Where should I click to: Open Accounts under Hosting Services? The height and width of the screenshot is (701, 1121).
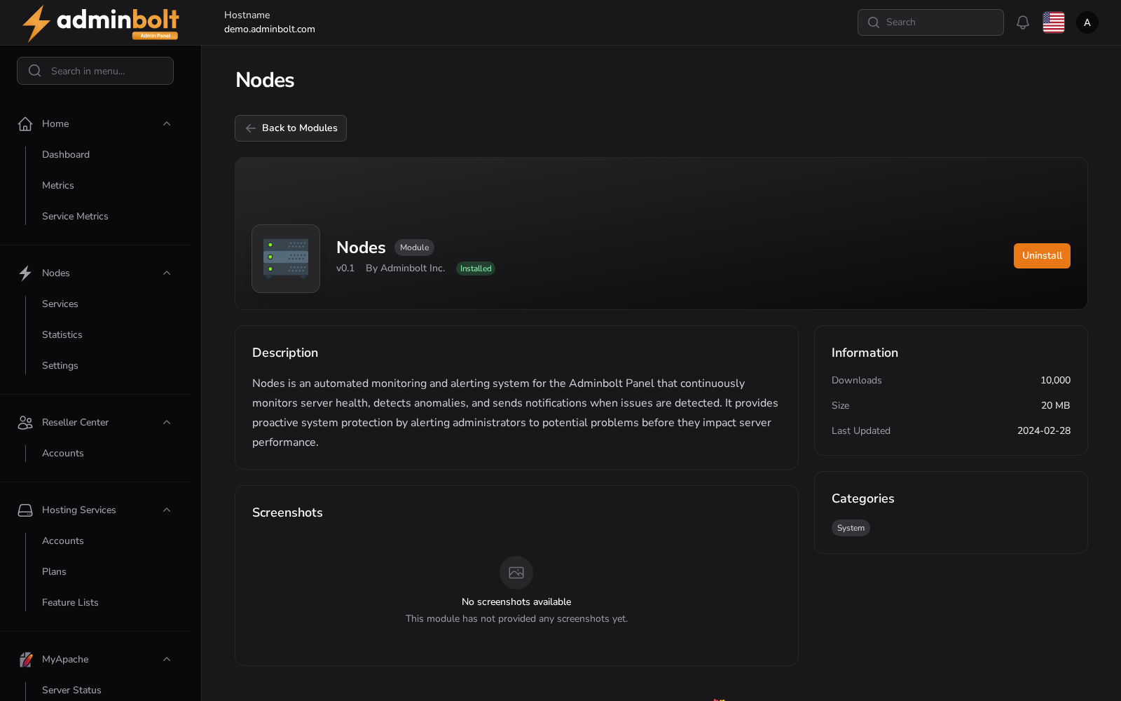coord(63,541)
